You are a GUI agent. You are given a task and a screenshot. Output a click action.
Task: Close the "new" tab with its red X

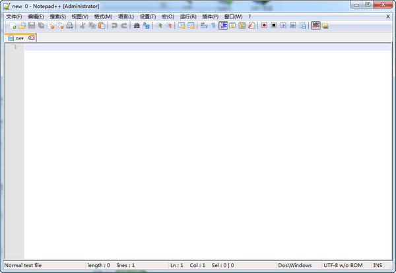pos(31,38)
